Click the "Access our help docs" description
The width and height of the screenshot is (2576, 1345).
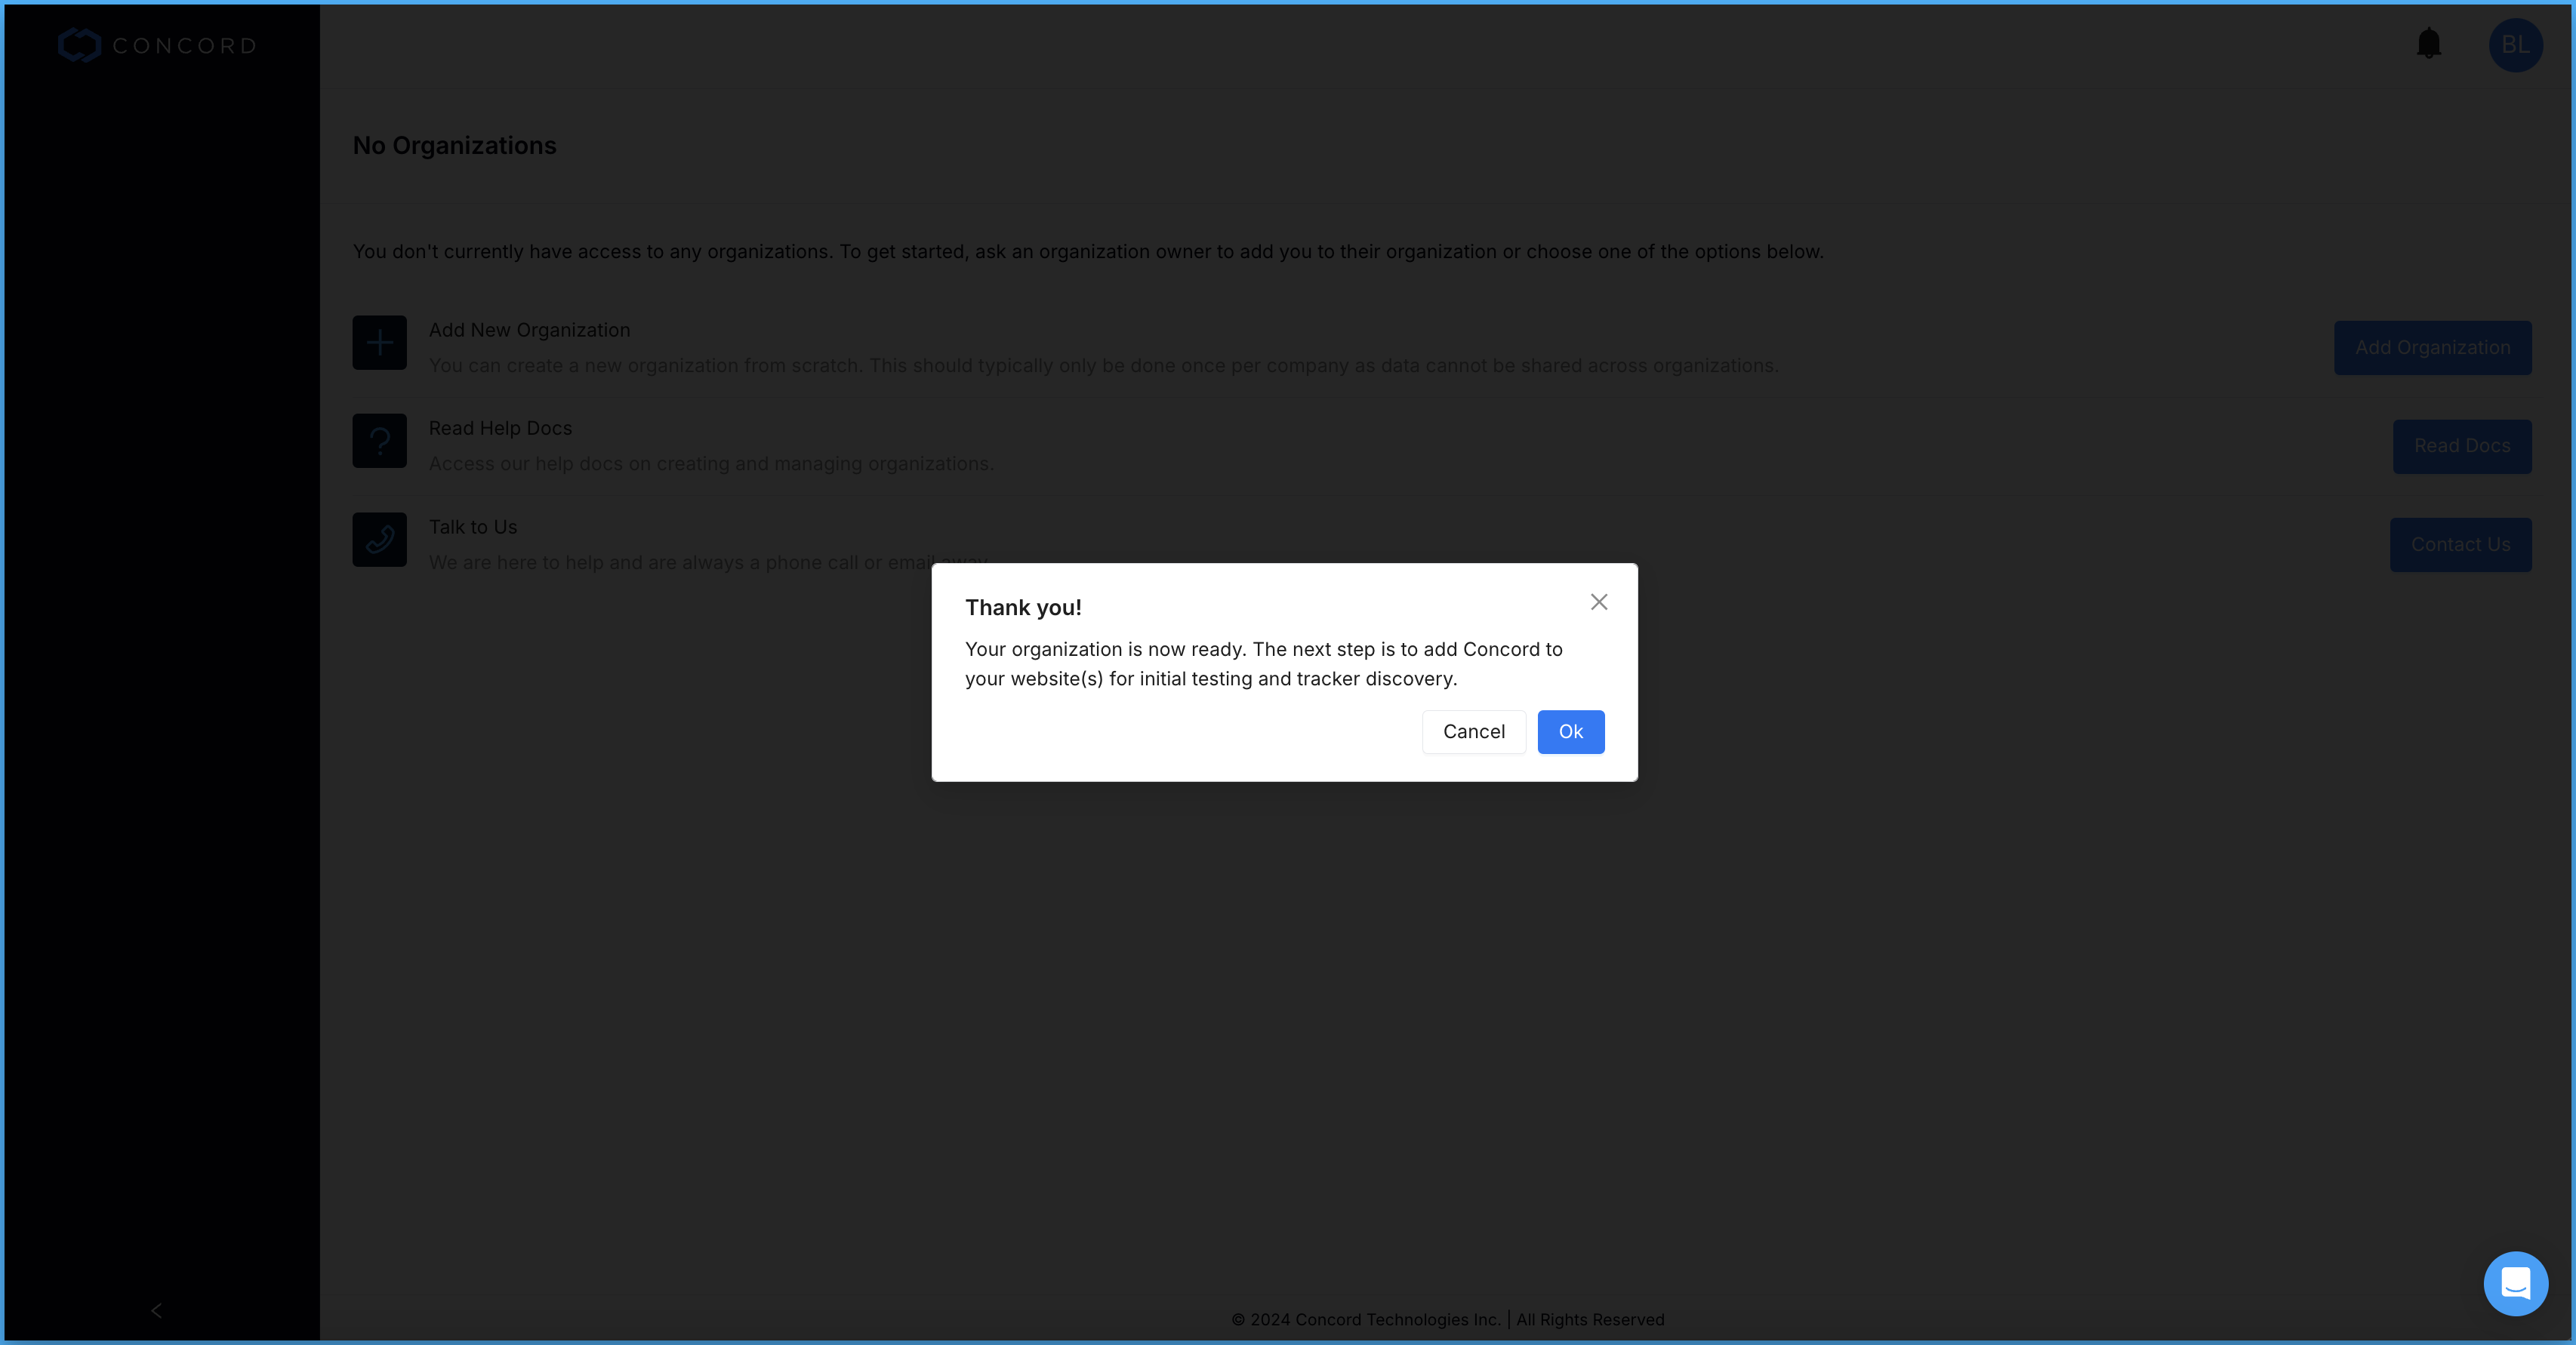pyautogui.click(x=711, y=463)
